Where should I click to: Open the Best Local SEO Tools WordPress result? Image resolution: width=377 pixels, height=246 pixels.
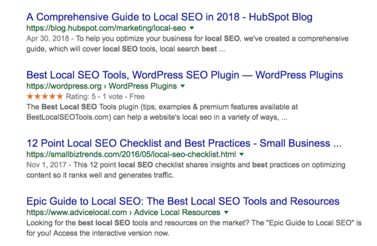tap(184, 75)
